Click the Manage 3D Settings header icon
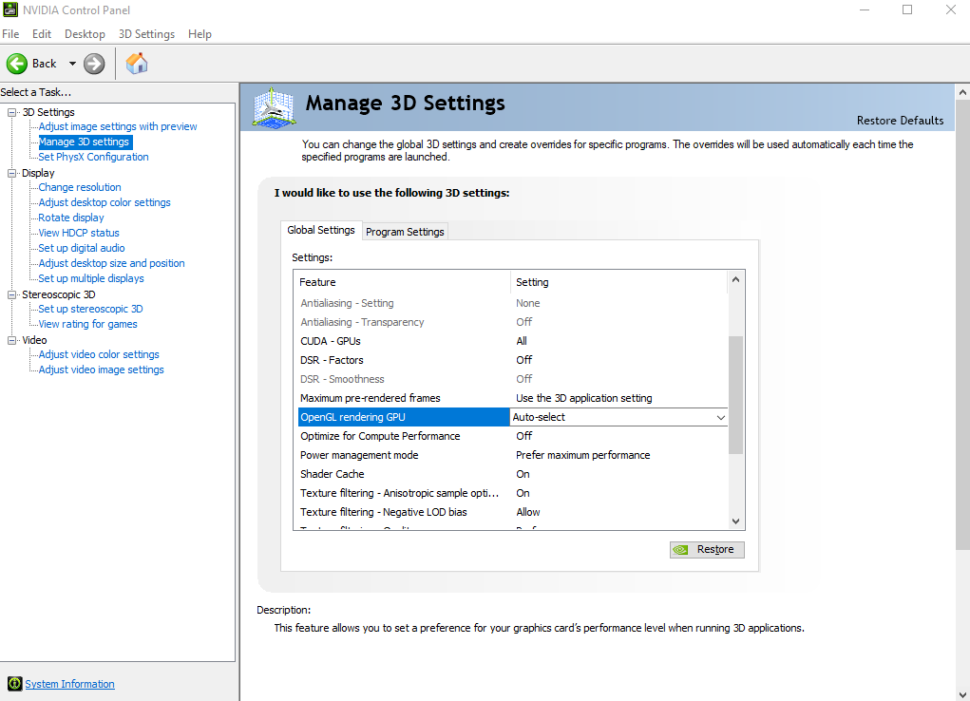This screenshot has width=970, height=701. coord(274,107)
